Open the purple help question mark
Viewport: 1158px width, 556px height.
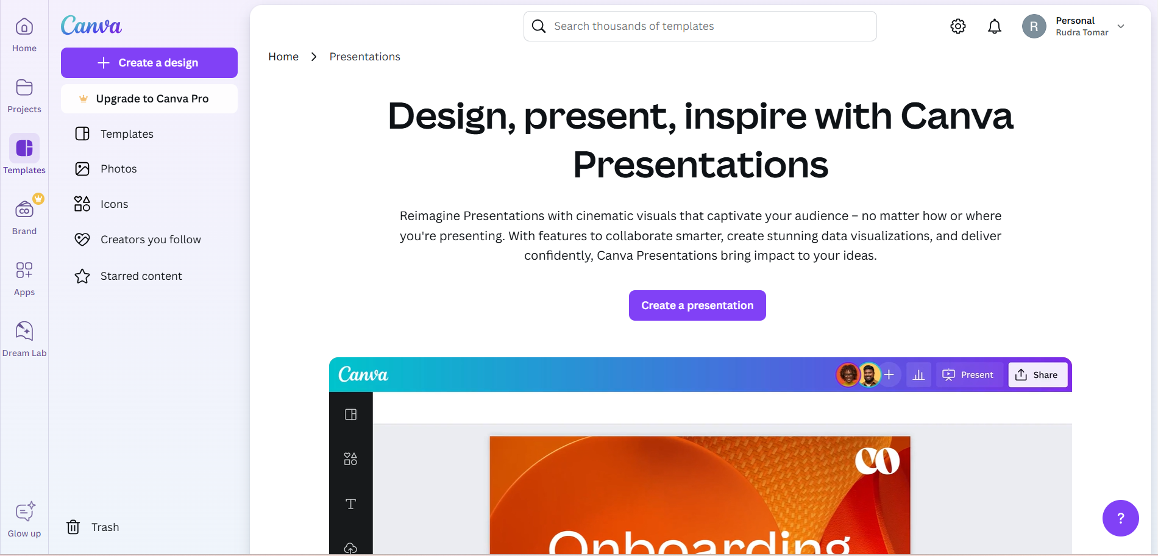pyautogui.click(x=1120, y=518)
